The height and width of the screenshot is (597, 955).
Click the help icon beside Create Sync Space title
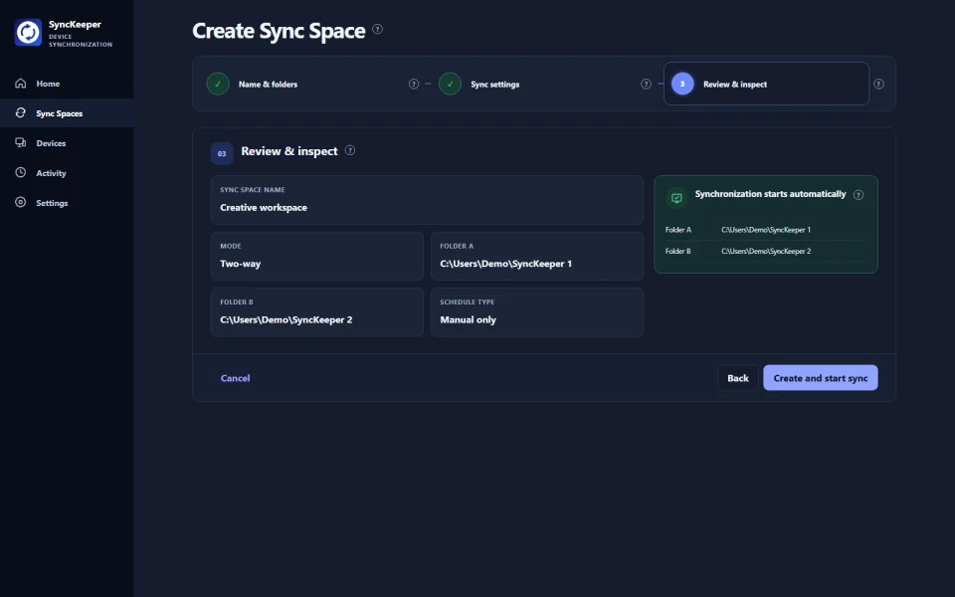pyautogui.click(x=378, y=29)
